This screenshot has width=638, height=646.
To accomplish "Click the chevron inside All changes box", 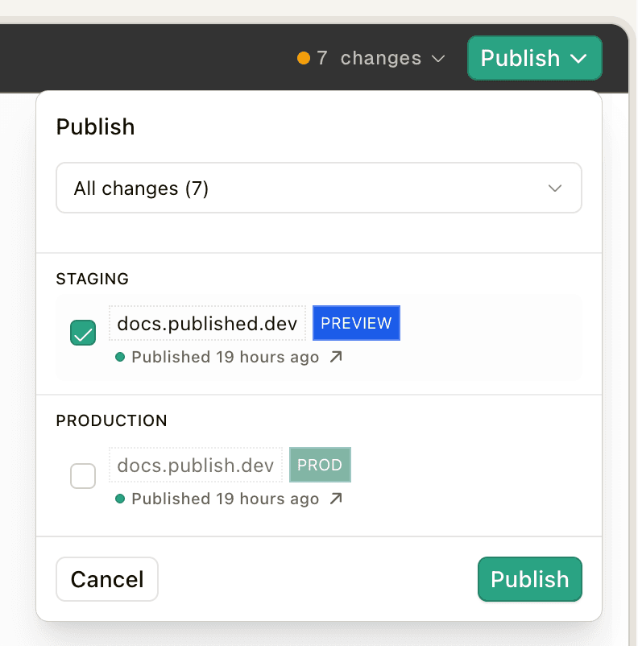I will coord(554,188).
